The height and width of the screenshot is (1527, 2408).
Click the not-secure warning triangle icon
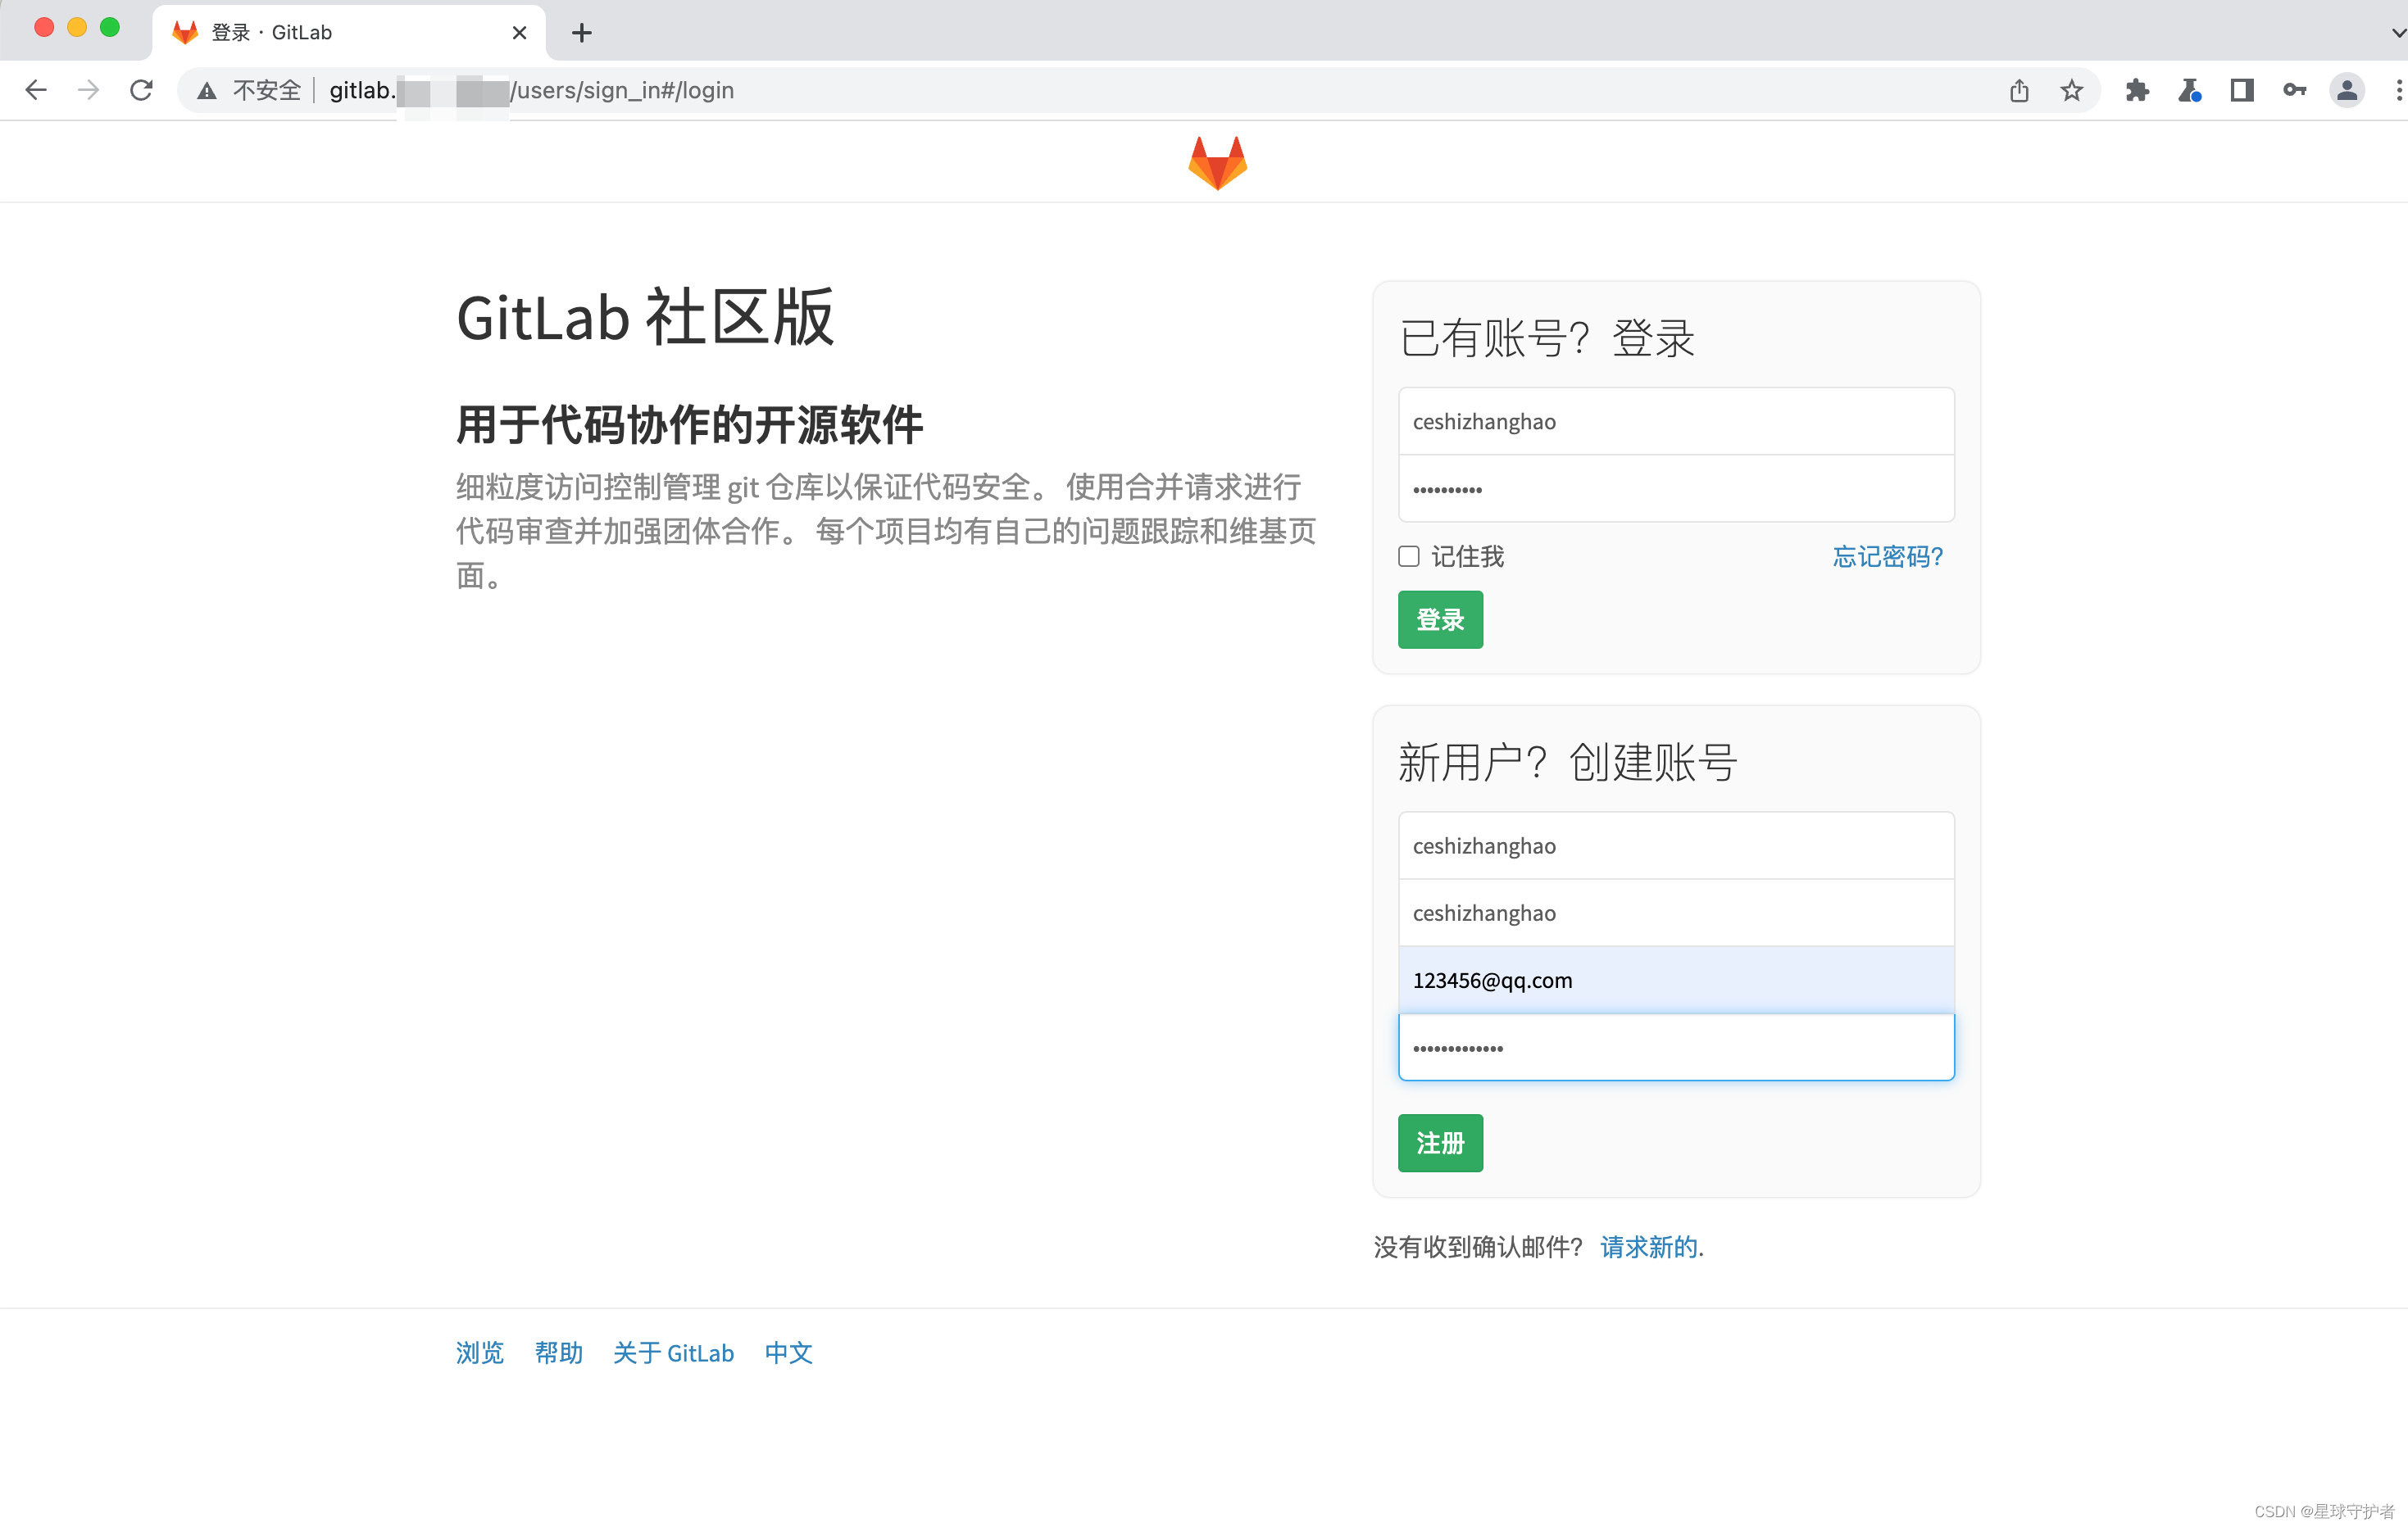tap(207, 91)
